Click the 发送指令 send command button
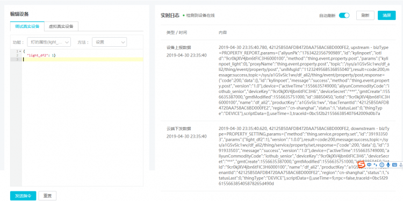This screenshot has width=403, height=201. pyautogui.click(x=23, y=196)
